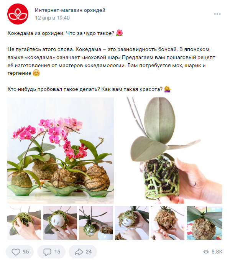Click the eye views counter icon
Viewport: 230px width, 260px height.
click(206, 252)
